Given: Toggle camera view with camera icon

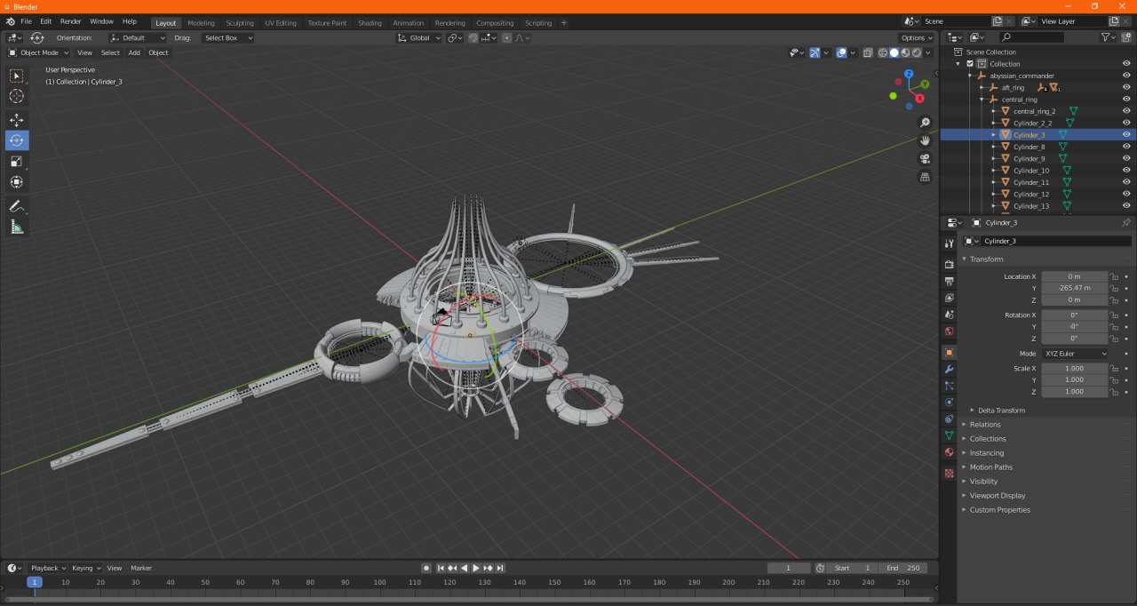Looking at the screenshot, I should click(925, 159).
